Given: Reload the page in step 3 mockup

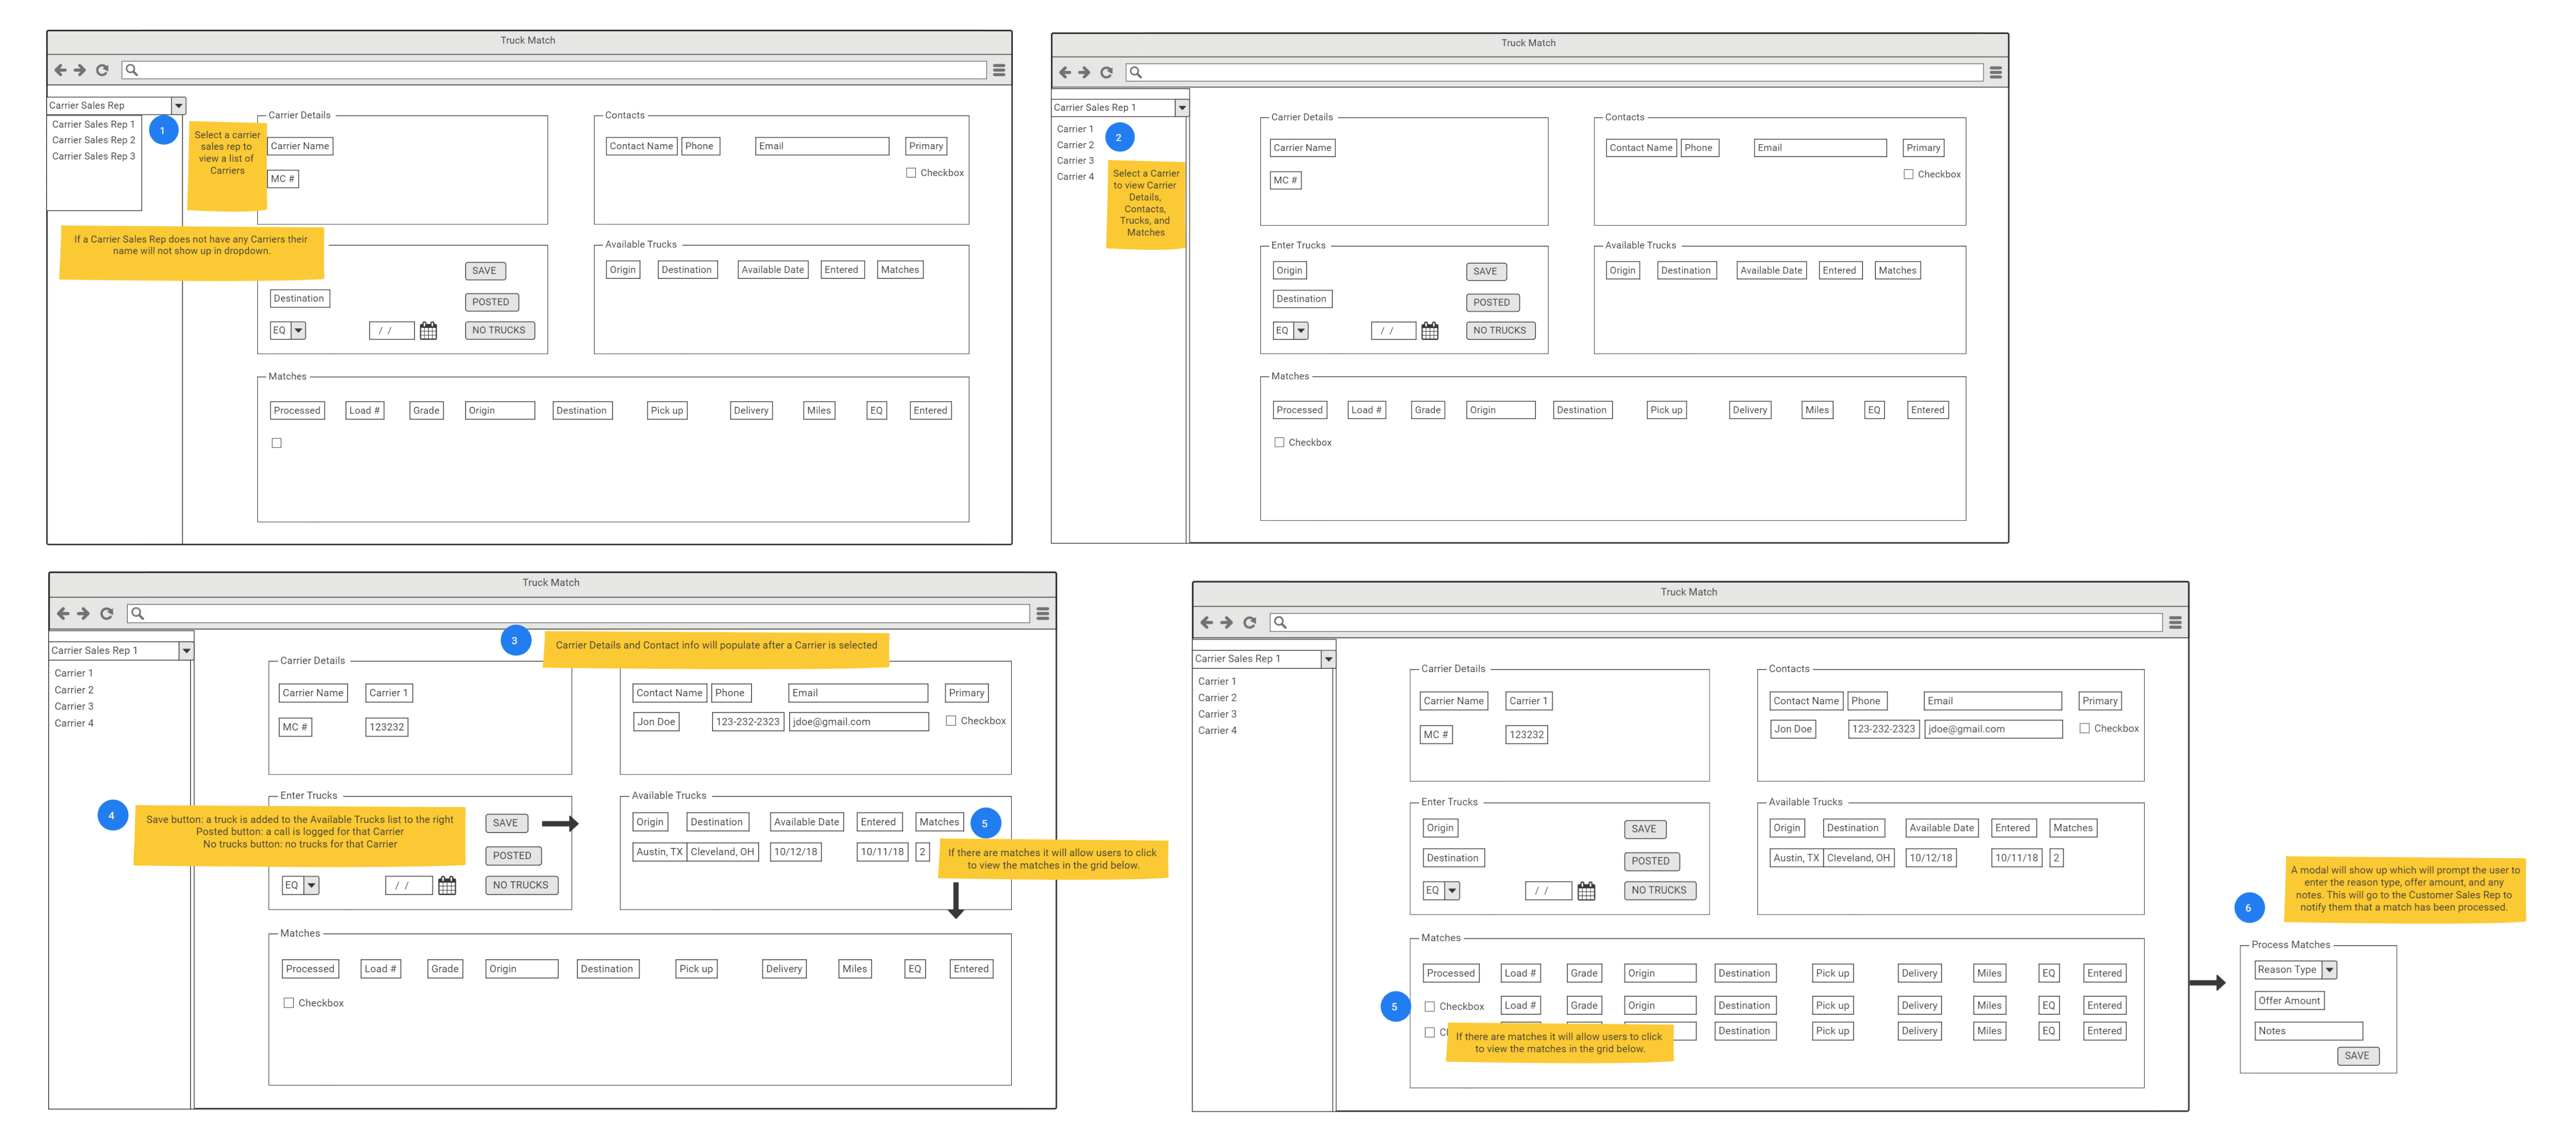Looking at the screenshot, I should click(106, 614).
